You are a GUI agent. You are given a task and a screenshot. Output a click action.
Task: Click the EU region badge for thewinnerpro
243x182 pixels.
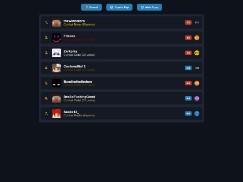(188, 22)
